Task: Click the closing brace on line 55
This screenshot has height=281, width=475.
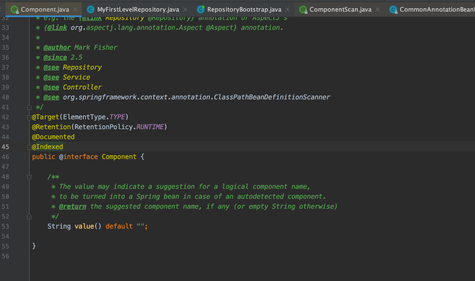Action: point(34,246)
